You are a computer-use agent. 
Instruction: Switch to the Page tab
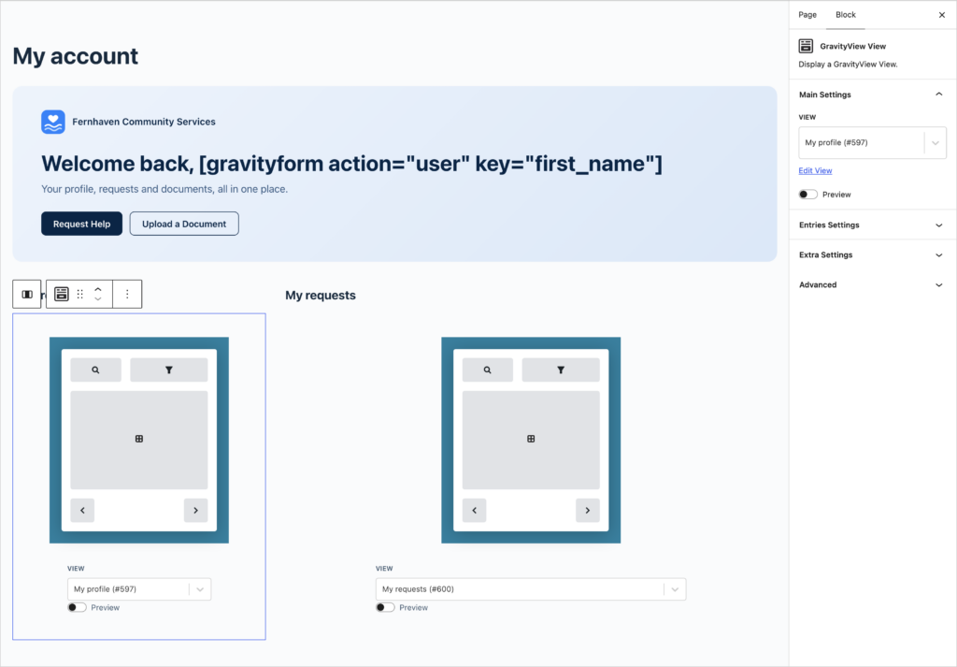(x=807, y=15)
